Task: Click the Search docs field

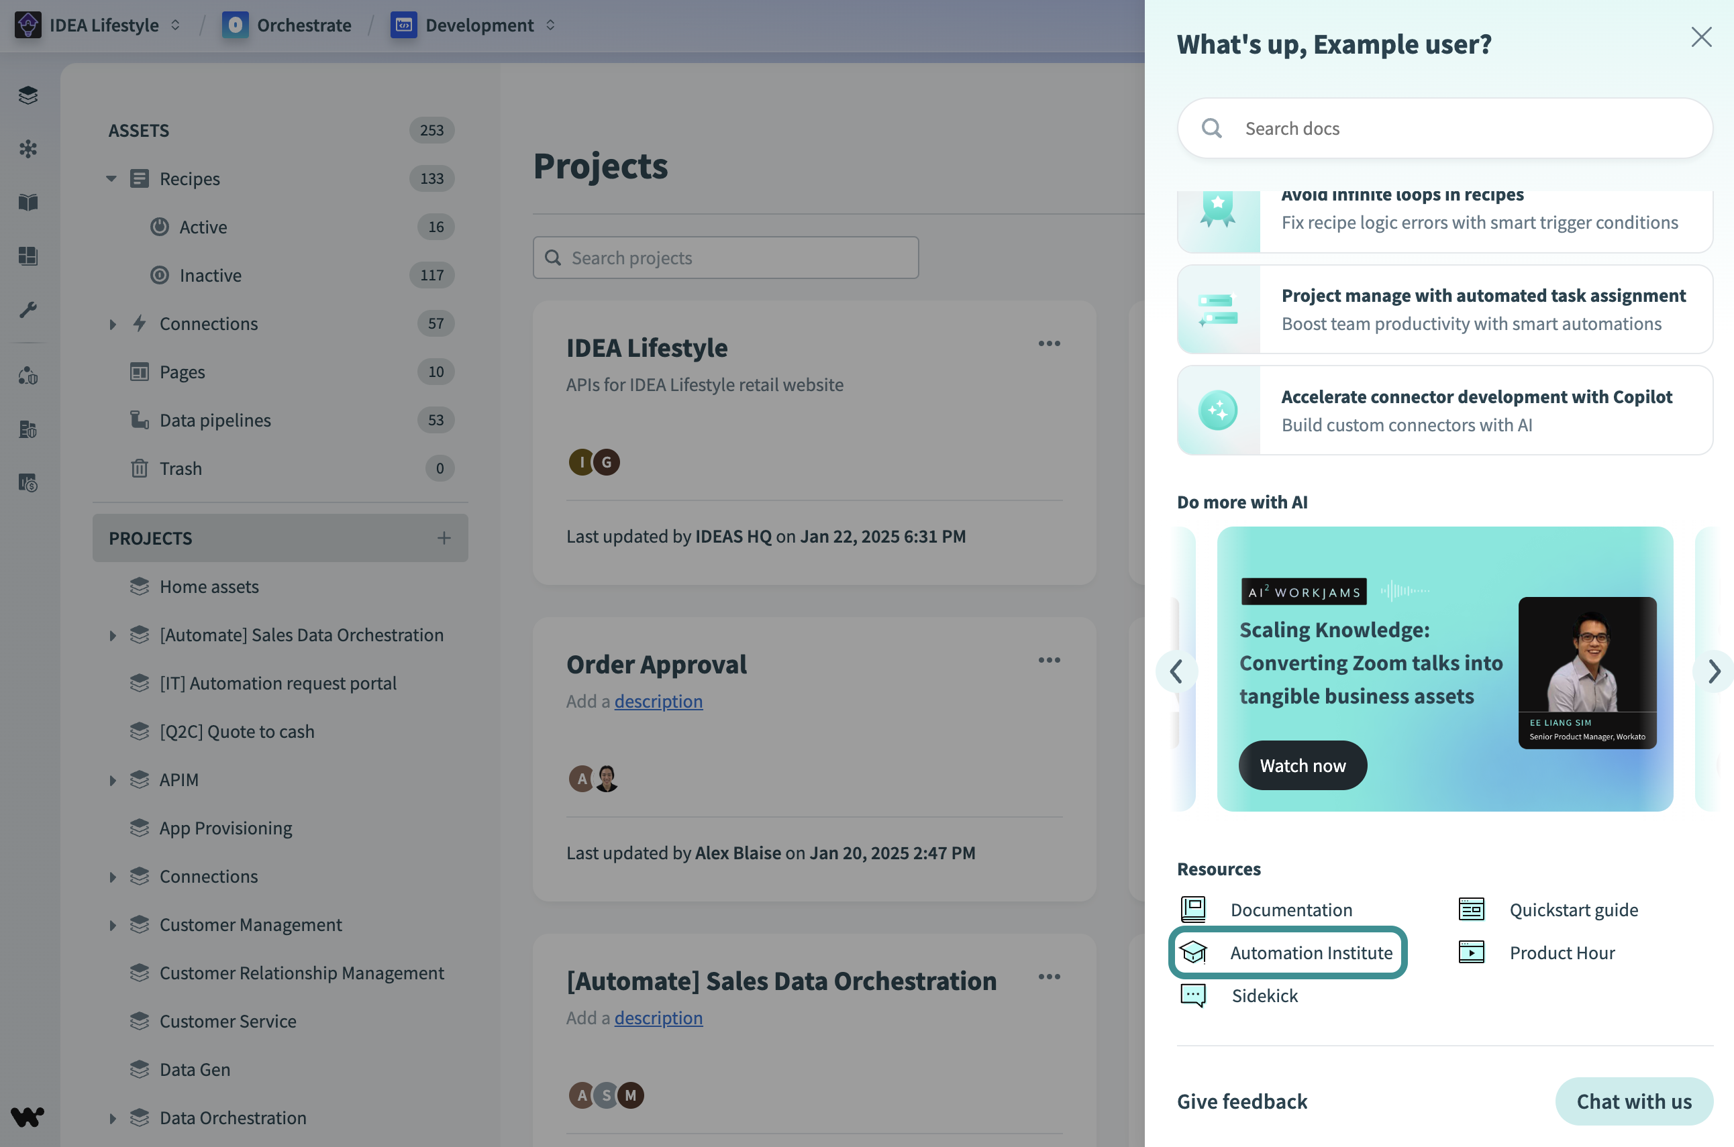Action: (x=1443, y=128)
